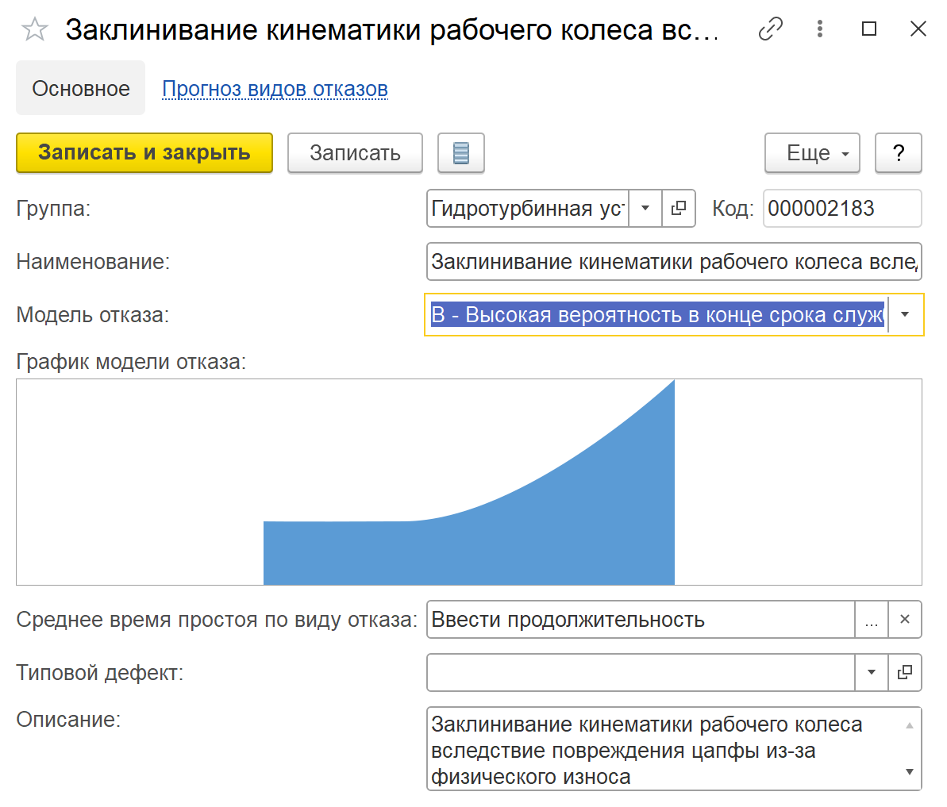Expand the Типовой дефект dropdown
The image size is (947, 807).
click(872, 673)
